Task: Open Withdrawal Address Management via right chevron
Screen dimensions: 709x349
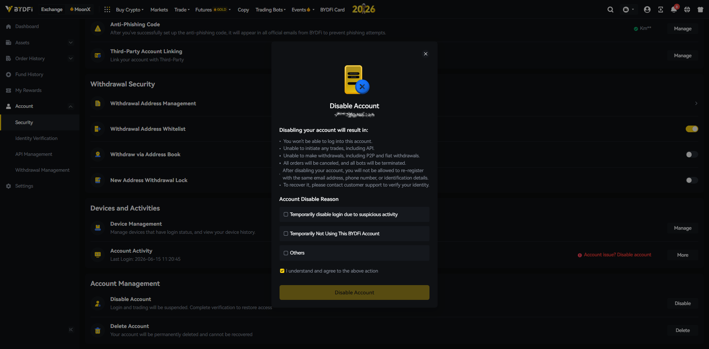Action: (696, 103)
